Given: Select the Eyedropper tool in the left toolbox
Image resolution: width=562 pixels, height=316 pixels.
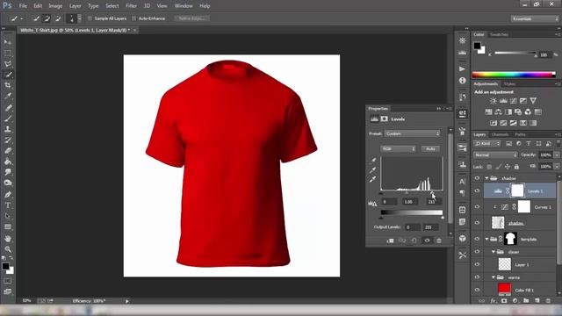Looking at the screenshot, I should [8, 96].
